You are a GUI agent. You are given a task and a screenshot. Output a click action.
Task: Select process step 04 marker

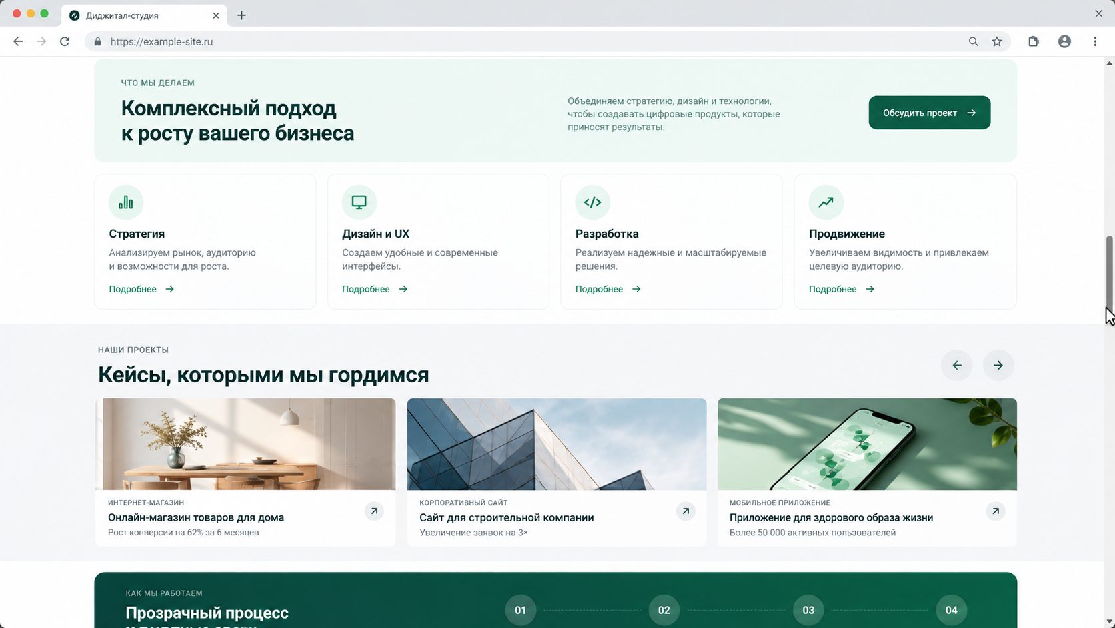point(952,610)
